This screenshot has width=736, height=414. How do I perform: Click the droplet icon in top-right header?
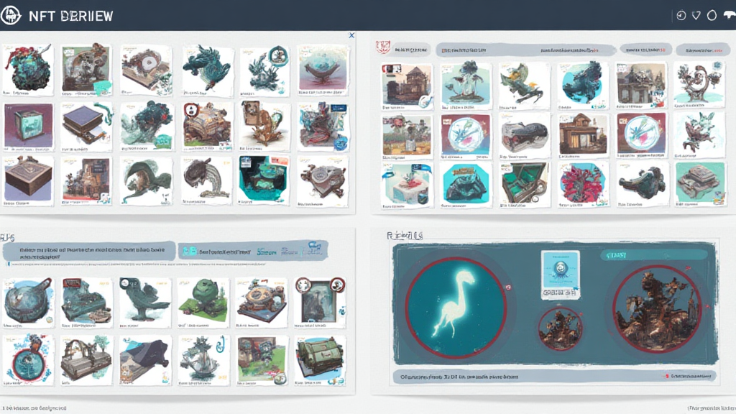(x=712, y=15)
